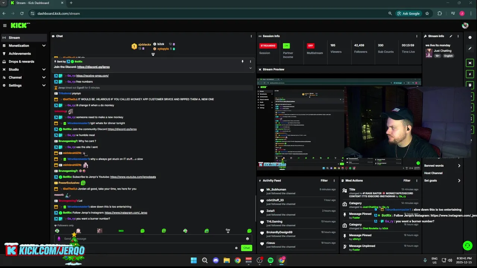
Task: Open the emoji picker in message box
Action: point(247,239)
